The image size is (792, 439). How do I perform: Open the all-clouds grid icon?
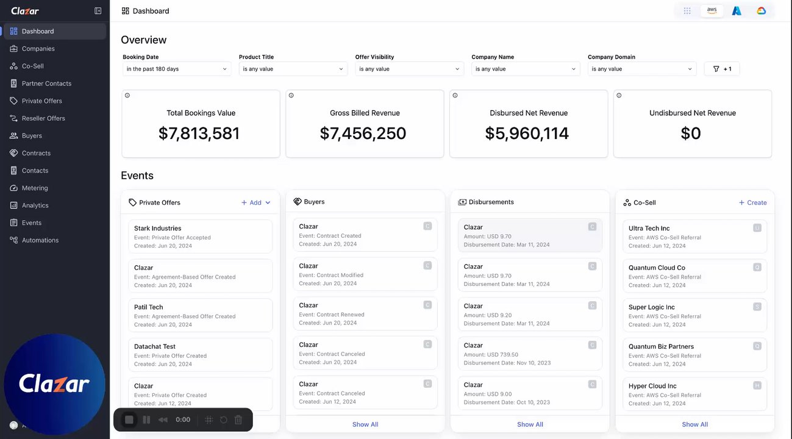[687, 11]
